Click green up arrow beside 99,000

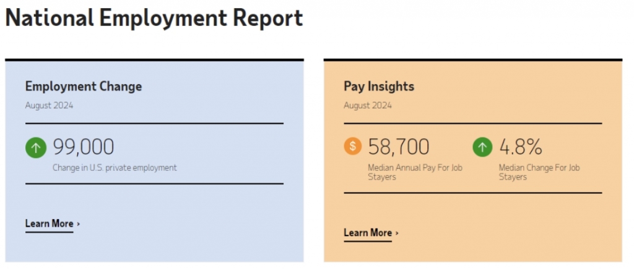(36, 147)
